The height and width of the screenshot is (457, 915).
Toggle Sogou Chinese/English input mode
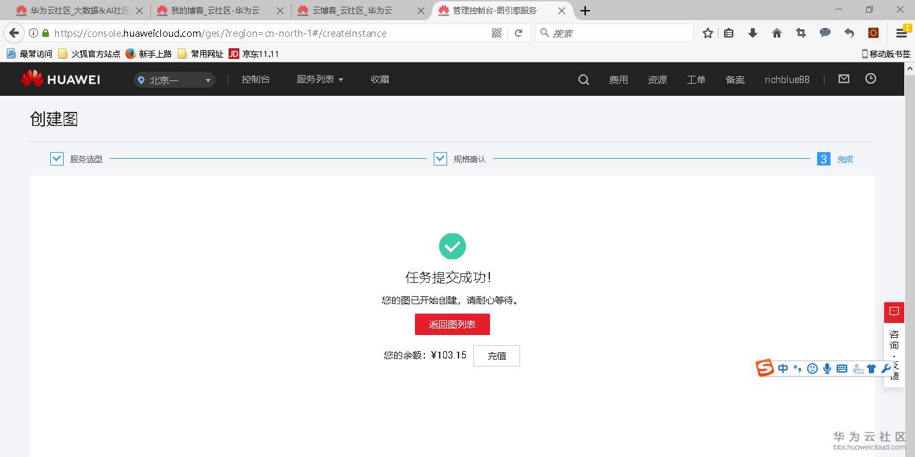[782, 368]
